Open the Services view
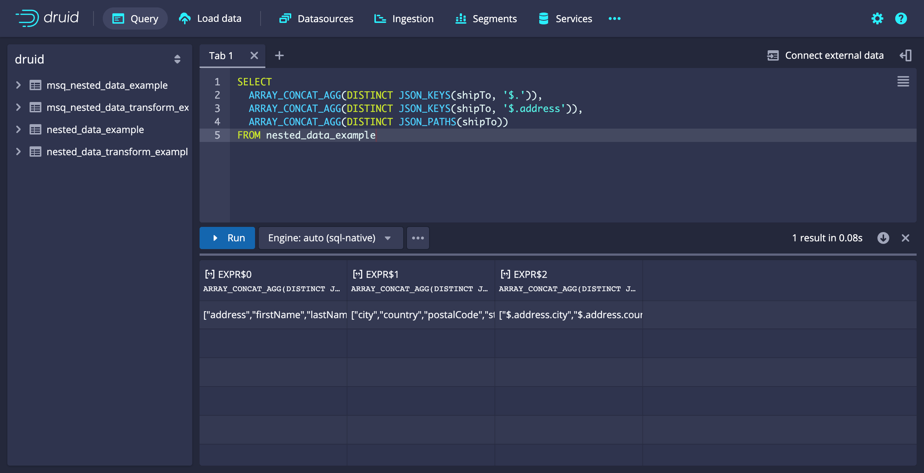This screenshot has width=924, height=473. coord(565,18)
